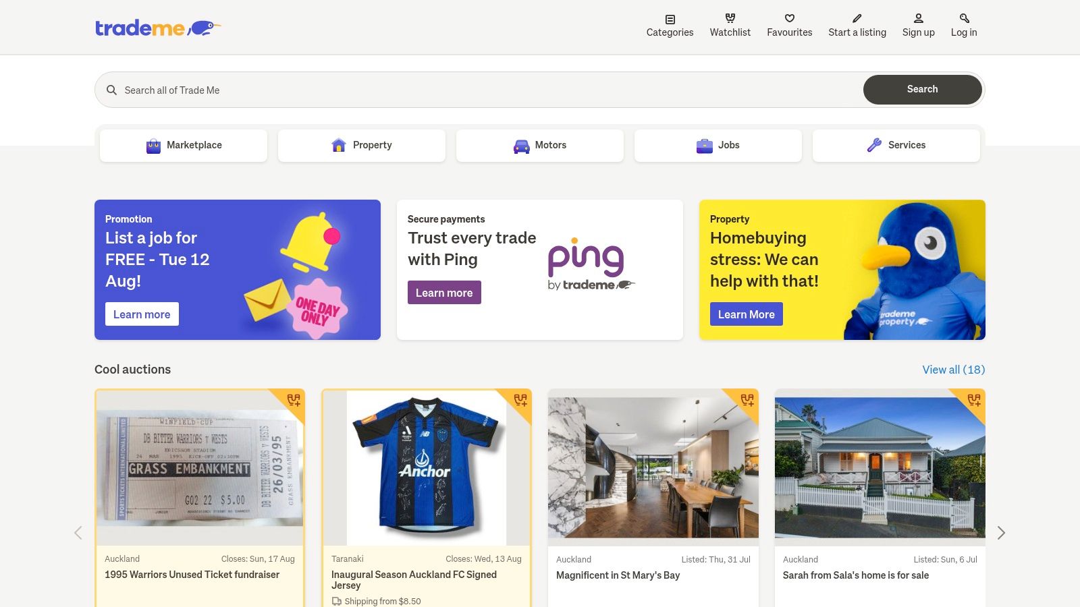Open the Favourites heart icon
This screenshot has width=1080, height=607.
pyautogui.click(x=789, y=18)
